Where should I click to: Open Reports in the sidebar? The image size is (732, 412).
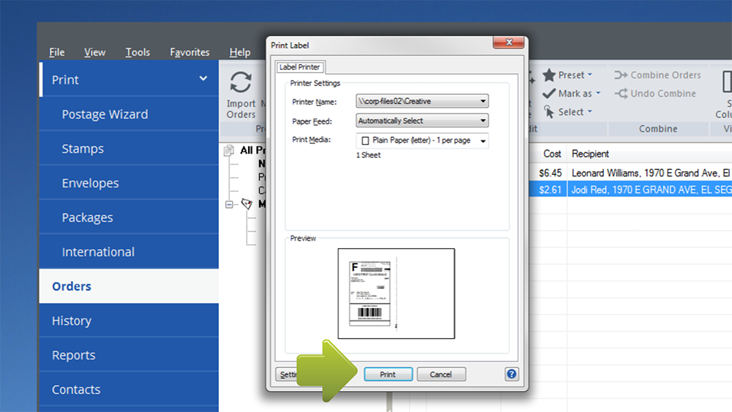pyautogui.click(x=129, y=355)
